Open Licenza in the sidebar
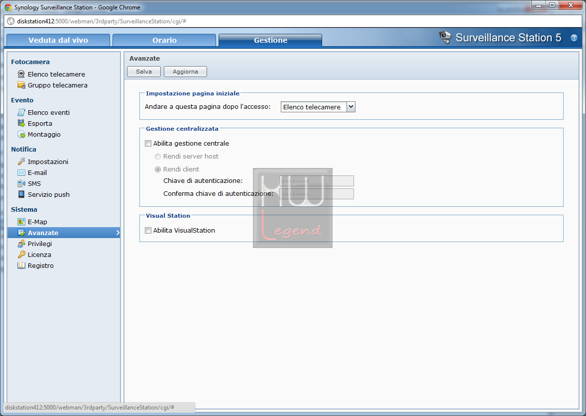 (39, 254)
